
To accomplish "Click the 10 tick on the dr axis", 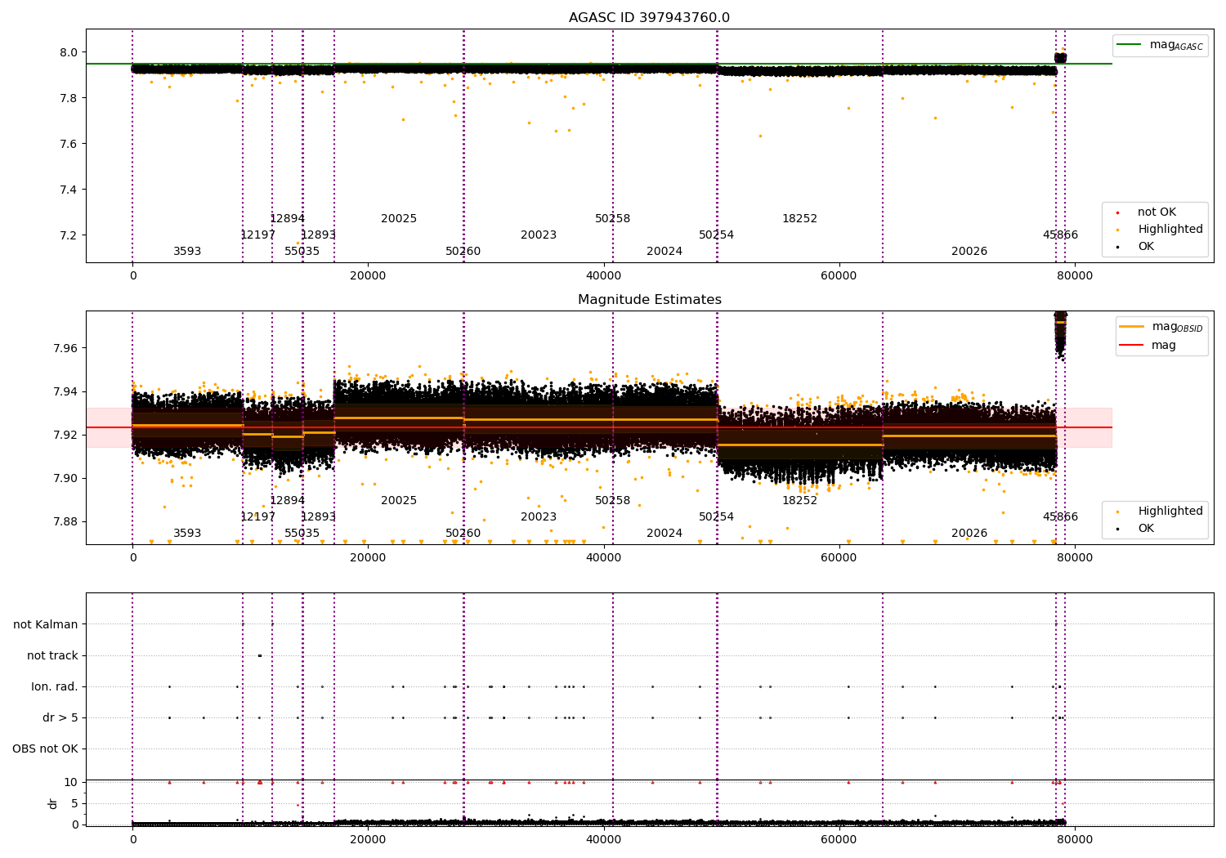I will point(71,782).
